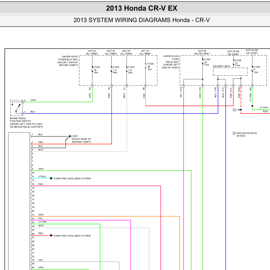
Task: Click 'RED' wire label at pin 2
Action: 40,142
